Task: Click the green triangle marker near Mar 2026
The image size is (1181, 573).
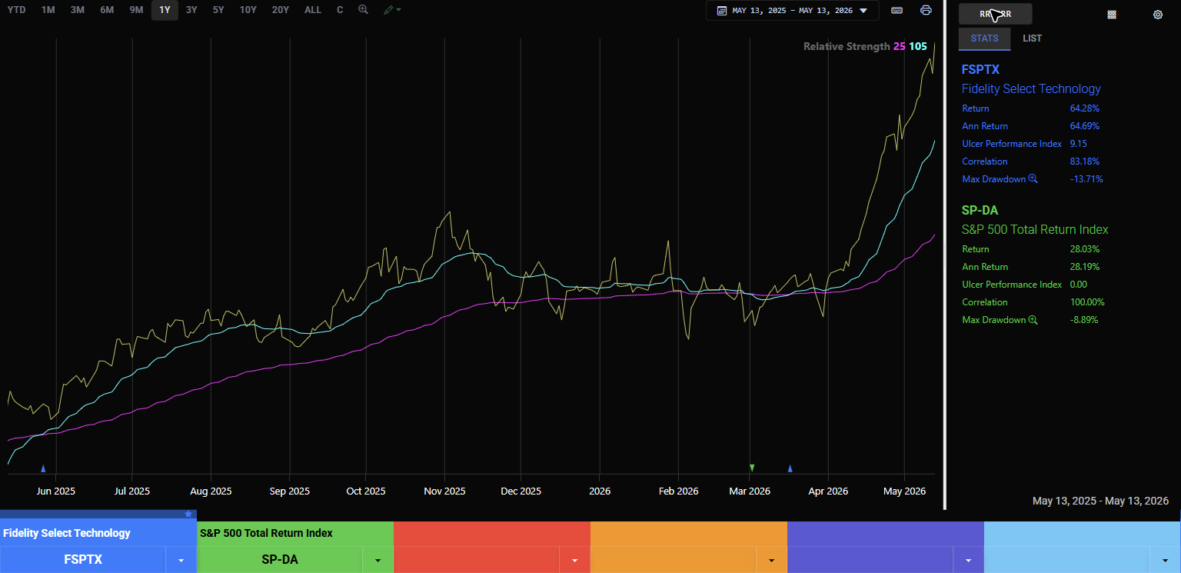Action: click(x=752, y=468)
